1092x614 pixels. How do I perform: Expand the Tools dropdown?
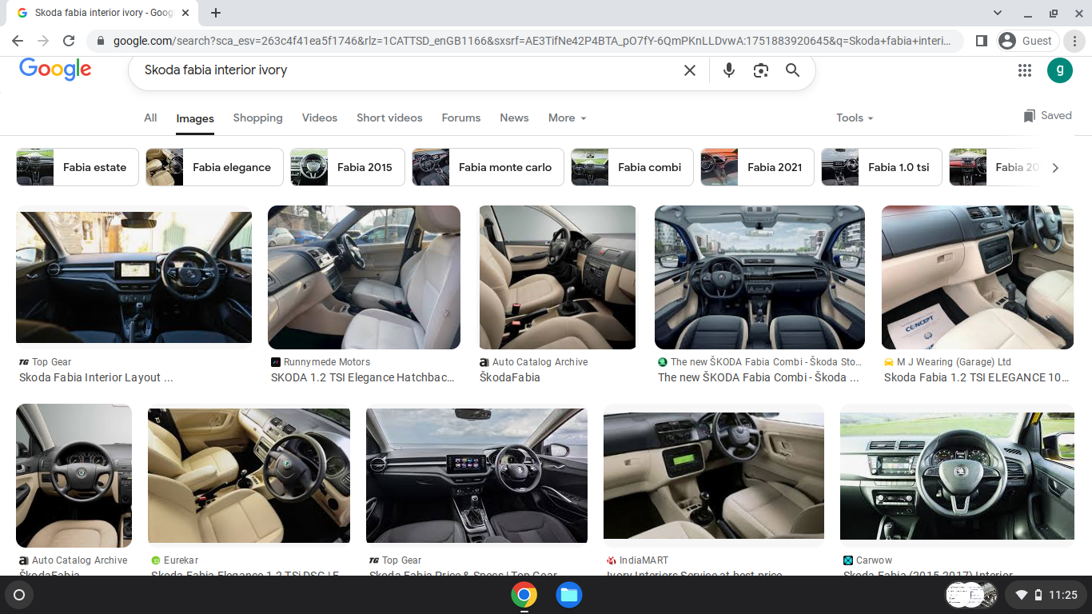point(855,118)
